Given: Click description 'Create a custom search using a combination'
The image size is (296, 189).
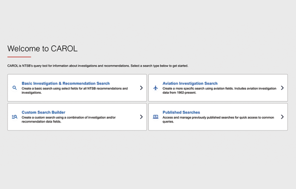Looking at the screenshot, I should pyautogui.click(x=68, y=120).
